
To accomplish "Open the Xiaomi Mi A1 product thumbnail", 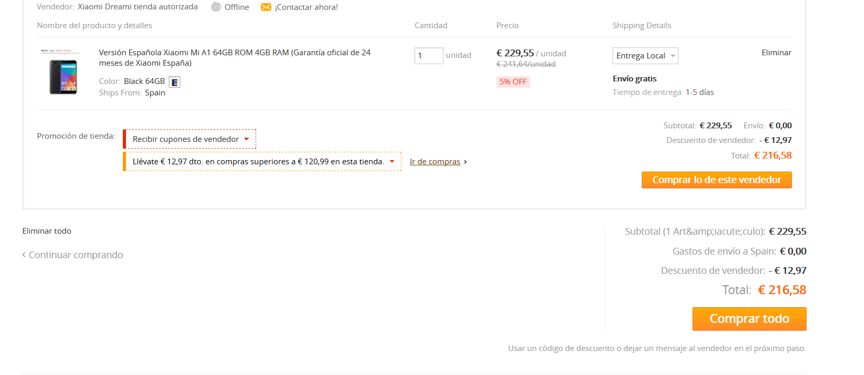I will [63, 72].
